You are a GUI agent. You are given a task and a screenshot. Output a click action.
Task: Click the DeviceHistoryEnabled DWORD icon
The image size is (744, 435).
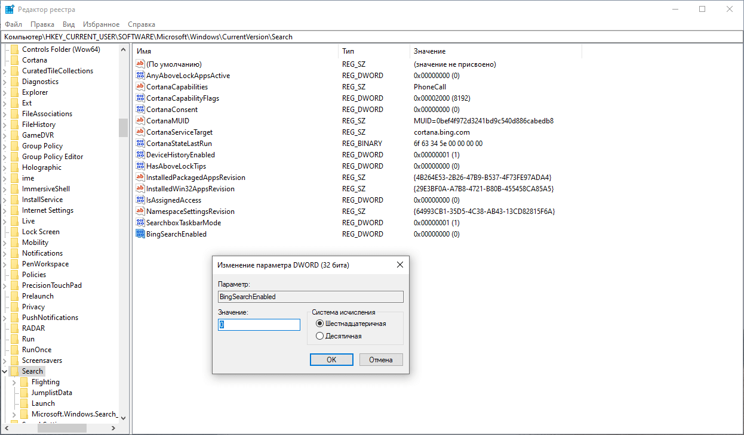tap(140, 155)
